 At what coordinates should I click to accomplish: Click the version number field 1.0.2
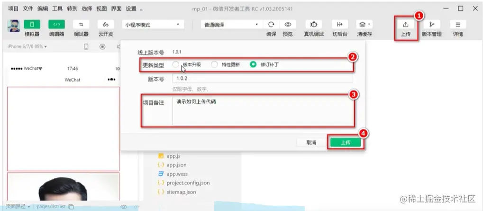[263, 78]
